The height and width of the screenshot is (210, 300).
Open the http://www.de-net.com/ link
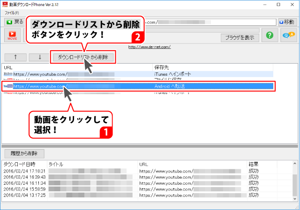(x=150, y=47)
